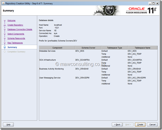Click the Tablespace Name column header
Viewport: 162px width, 130px height.
tap(142, 48)
